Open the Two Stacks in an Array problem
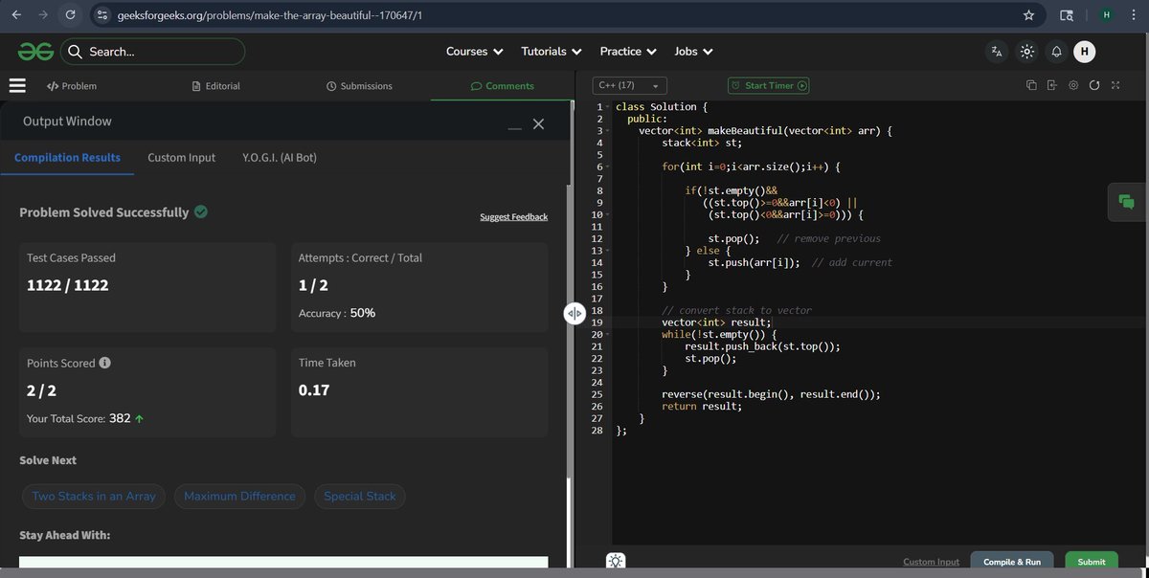 94,497
